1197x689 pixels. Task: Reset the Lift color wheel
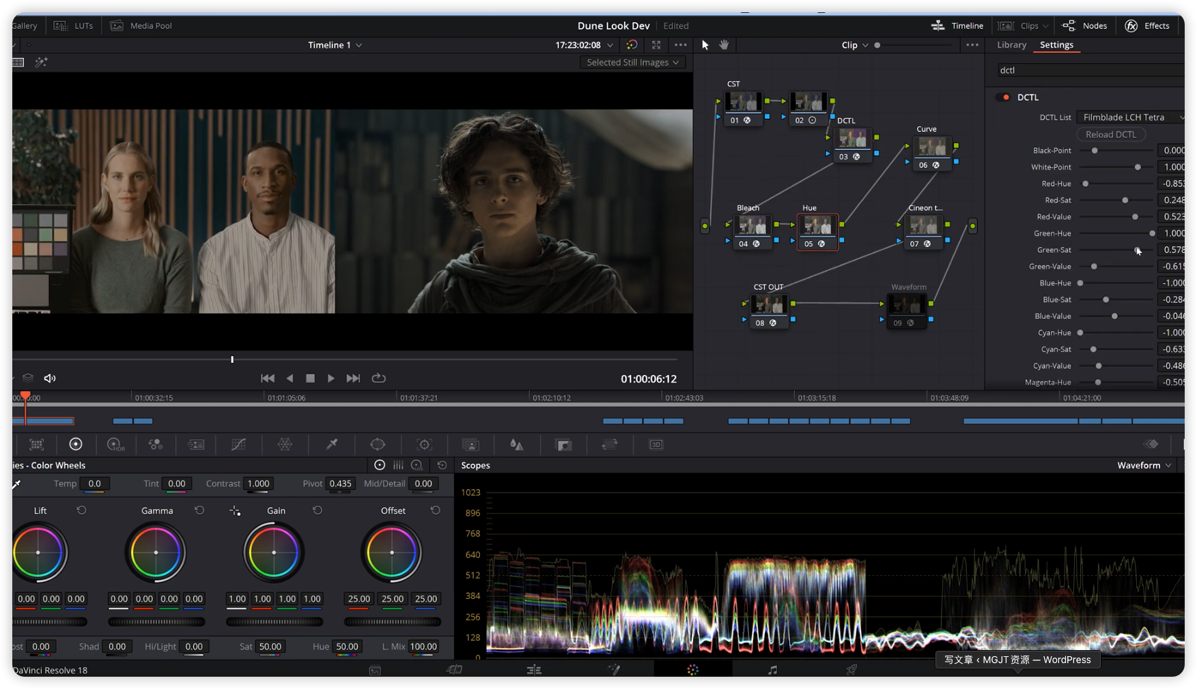coord(81,510)
